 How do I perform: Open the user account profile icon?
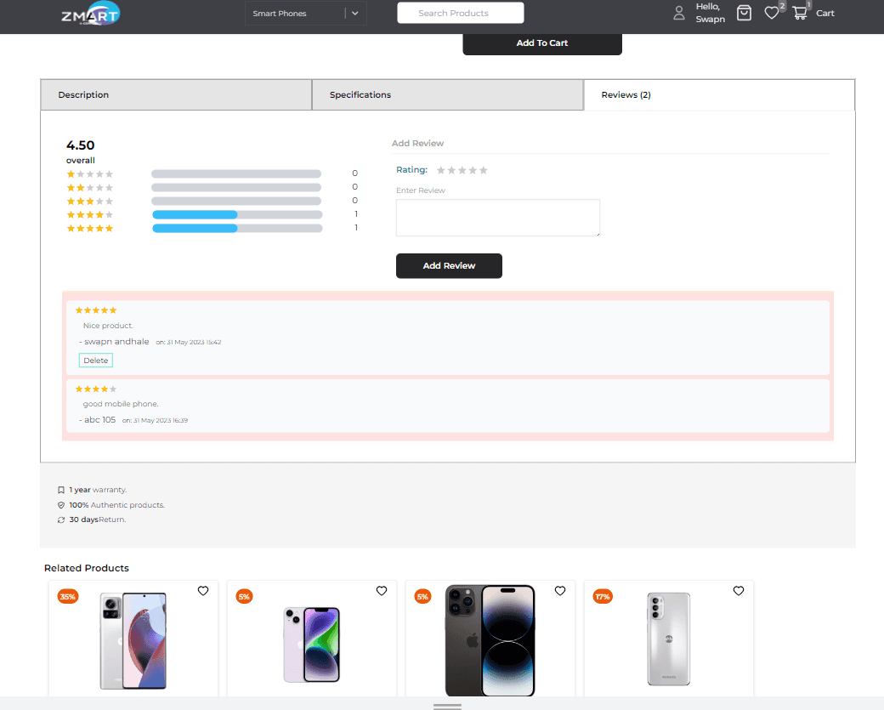(679, 13)
